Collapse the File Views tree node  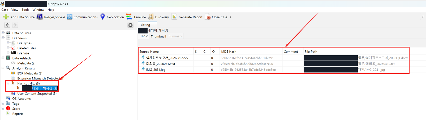tap(3, 38)
